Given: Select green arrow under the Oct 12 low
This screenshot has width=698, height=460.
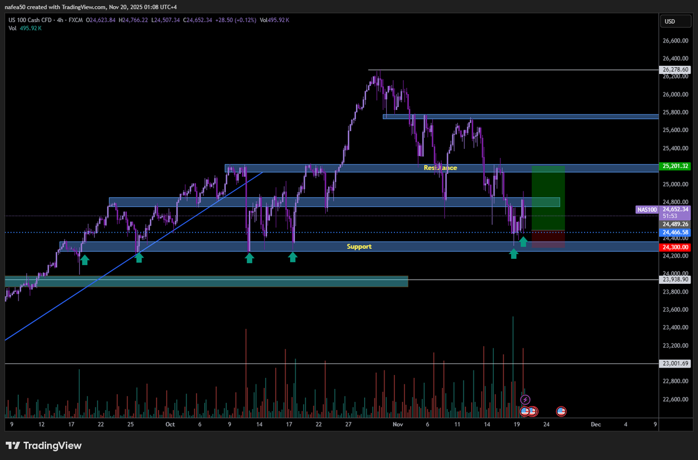Looking at the screenshot, I should coord(250,258).
